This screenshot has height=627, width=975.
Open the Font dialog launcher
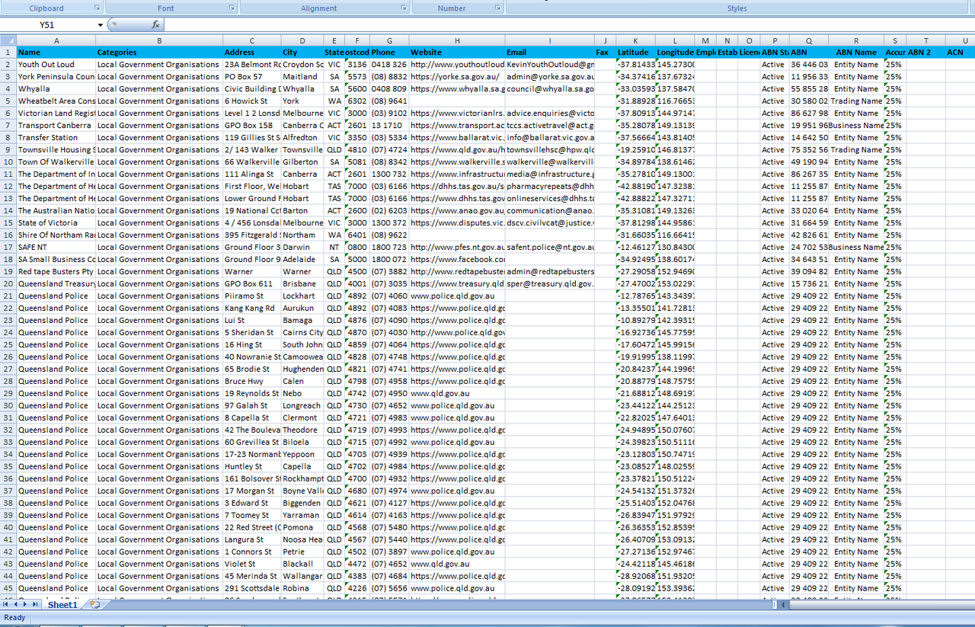[x=232, y=8]
